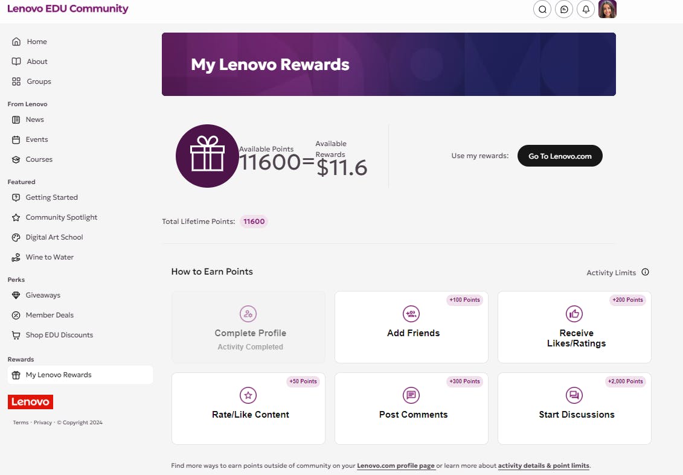Click the Activity Limits label

click(x=611, y=273)
